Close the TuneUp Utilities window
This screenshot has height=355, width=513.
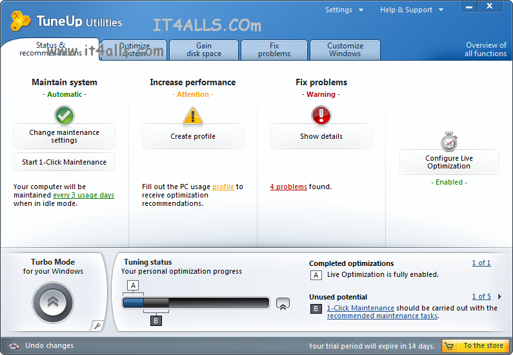pos(489,6)
